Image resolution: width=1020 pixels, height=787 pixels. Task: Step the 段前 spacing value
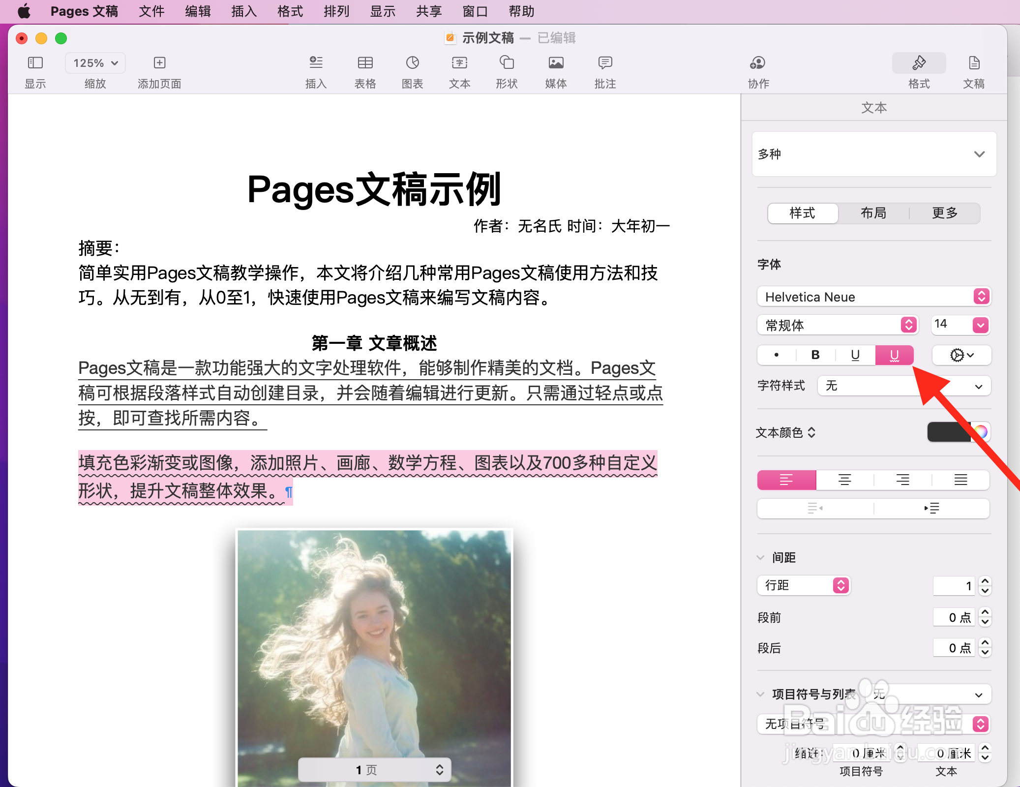point(985,617)
